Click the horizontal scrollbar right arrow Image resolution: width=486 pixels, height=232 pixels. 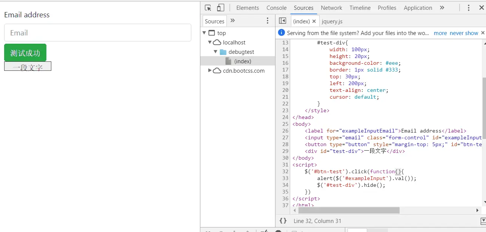[477, 210]
